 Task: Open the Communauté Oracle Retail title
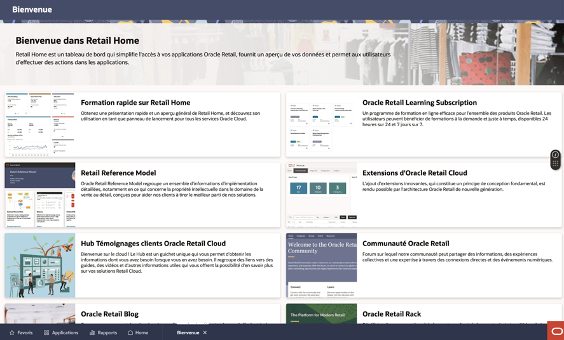click(x=406, y=244)
